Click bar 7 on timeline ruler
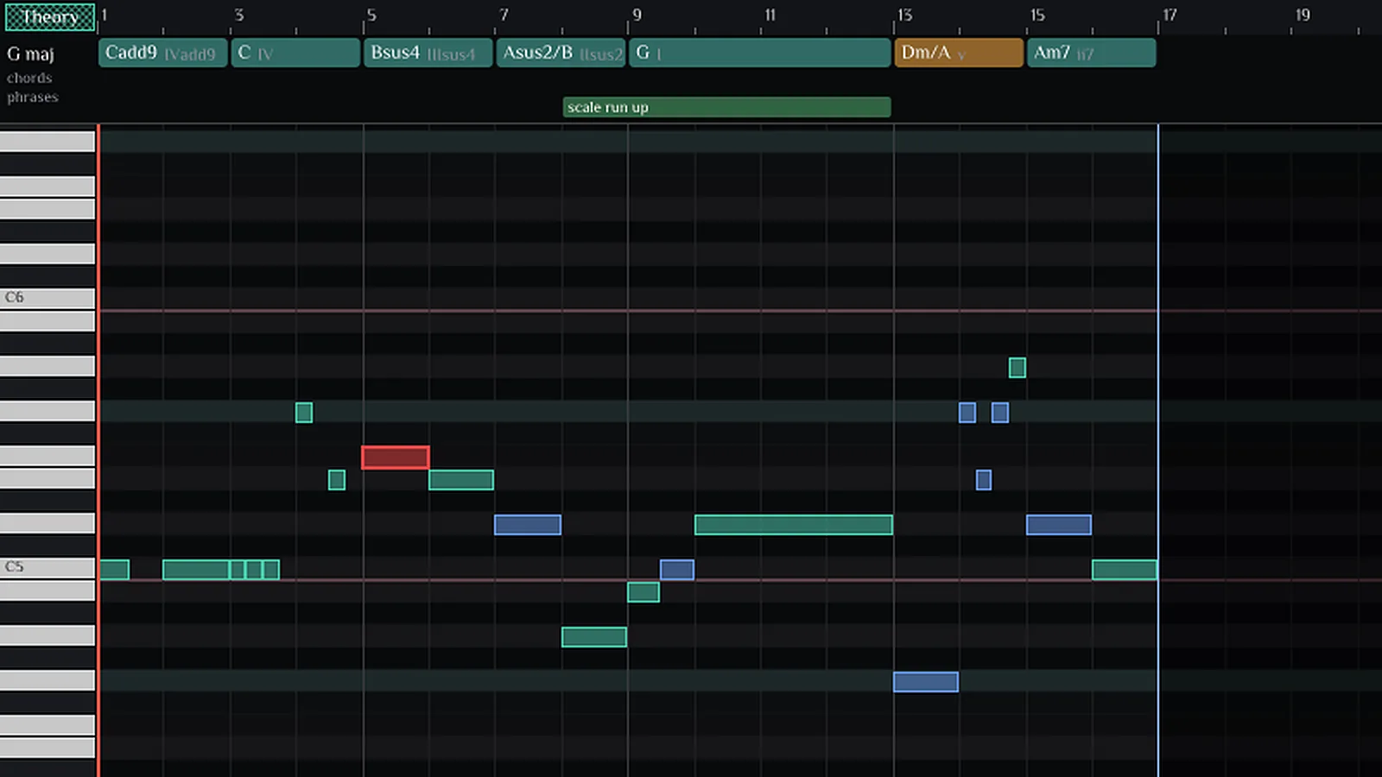1382x777 pixels. pyautogui.click(x=504, y=15)
